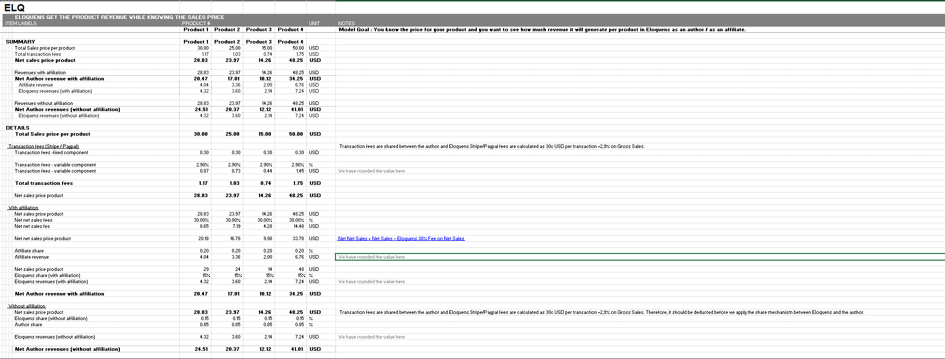Click the 14.48 net net sales fee
The image size is (945, 359).
299,226
